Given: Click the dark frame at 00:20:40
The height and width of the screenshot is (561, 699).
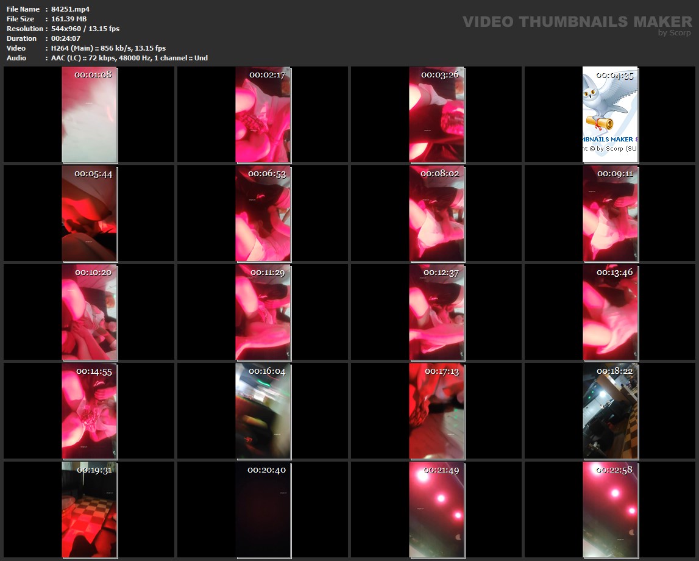Looking at the screenshot, I should tap(263, 510).
